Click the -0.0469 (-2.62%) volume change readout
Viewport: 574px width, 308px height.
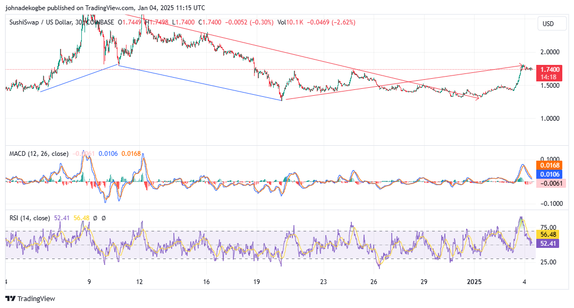(x=331, y=22)
